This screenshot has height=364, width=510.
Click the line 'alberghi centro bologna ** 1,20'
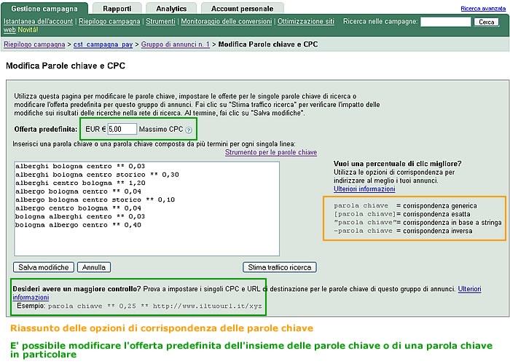80,183
